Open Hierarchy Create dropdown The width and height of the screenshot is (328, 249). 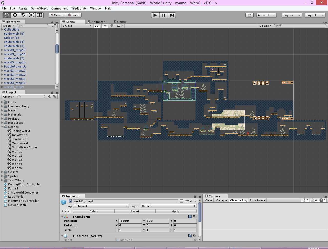pyautogui.click(x=8, y=26)
